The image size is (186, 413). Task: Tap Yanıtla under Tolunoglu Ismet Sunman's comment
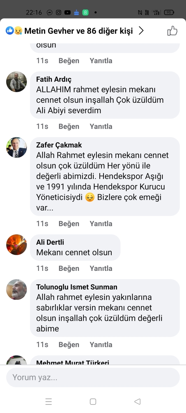tap(101, 345)
